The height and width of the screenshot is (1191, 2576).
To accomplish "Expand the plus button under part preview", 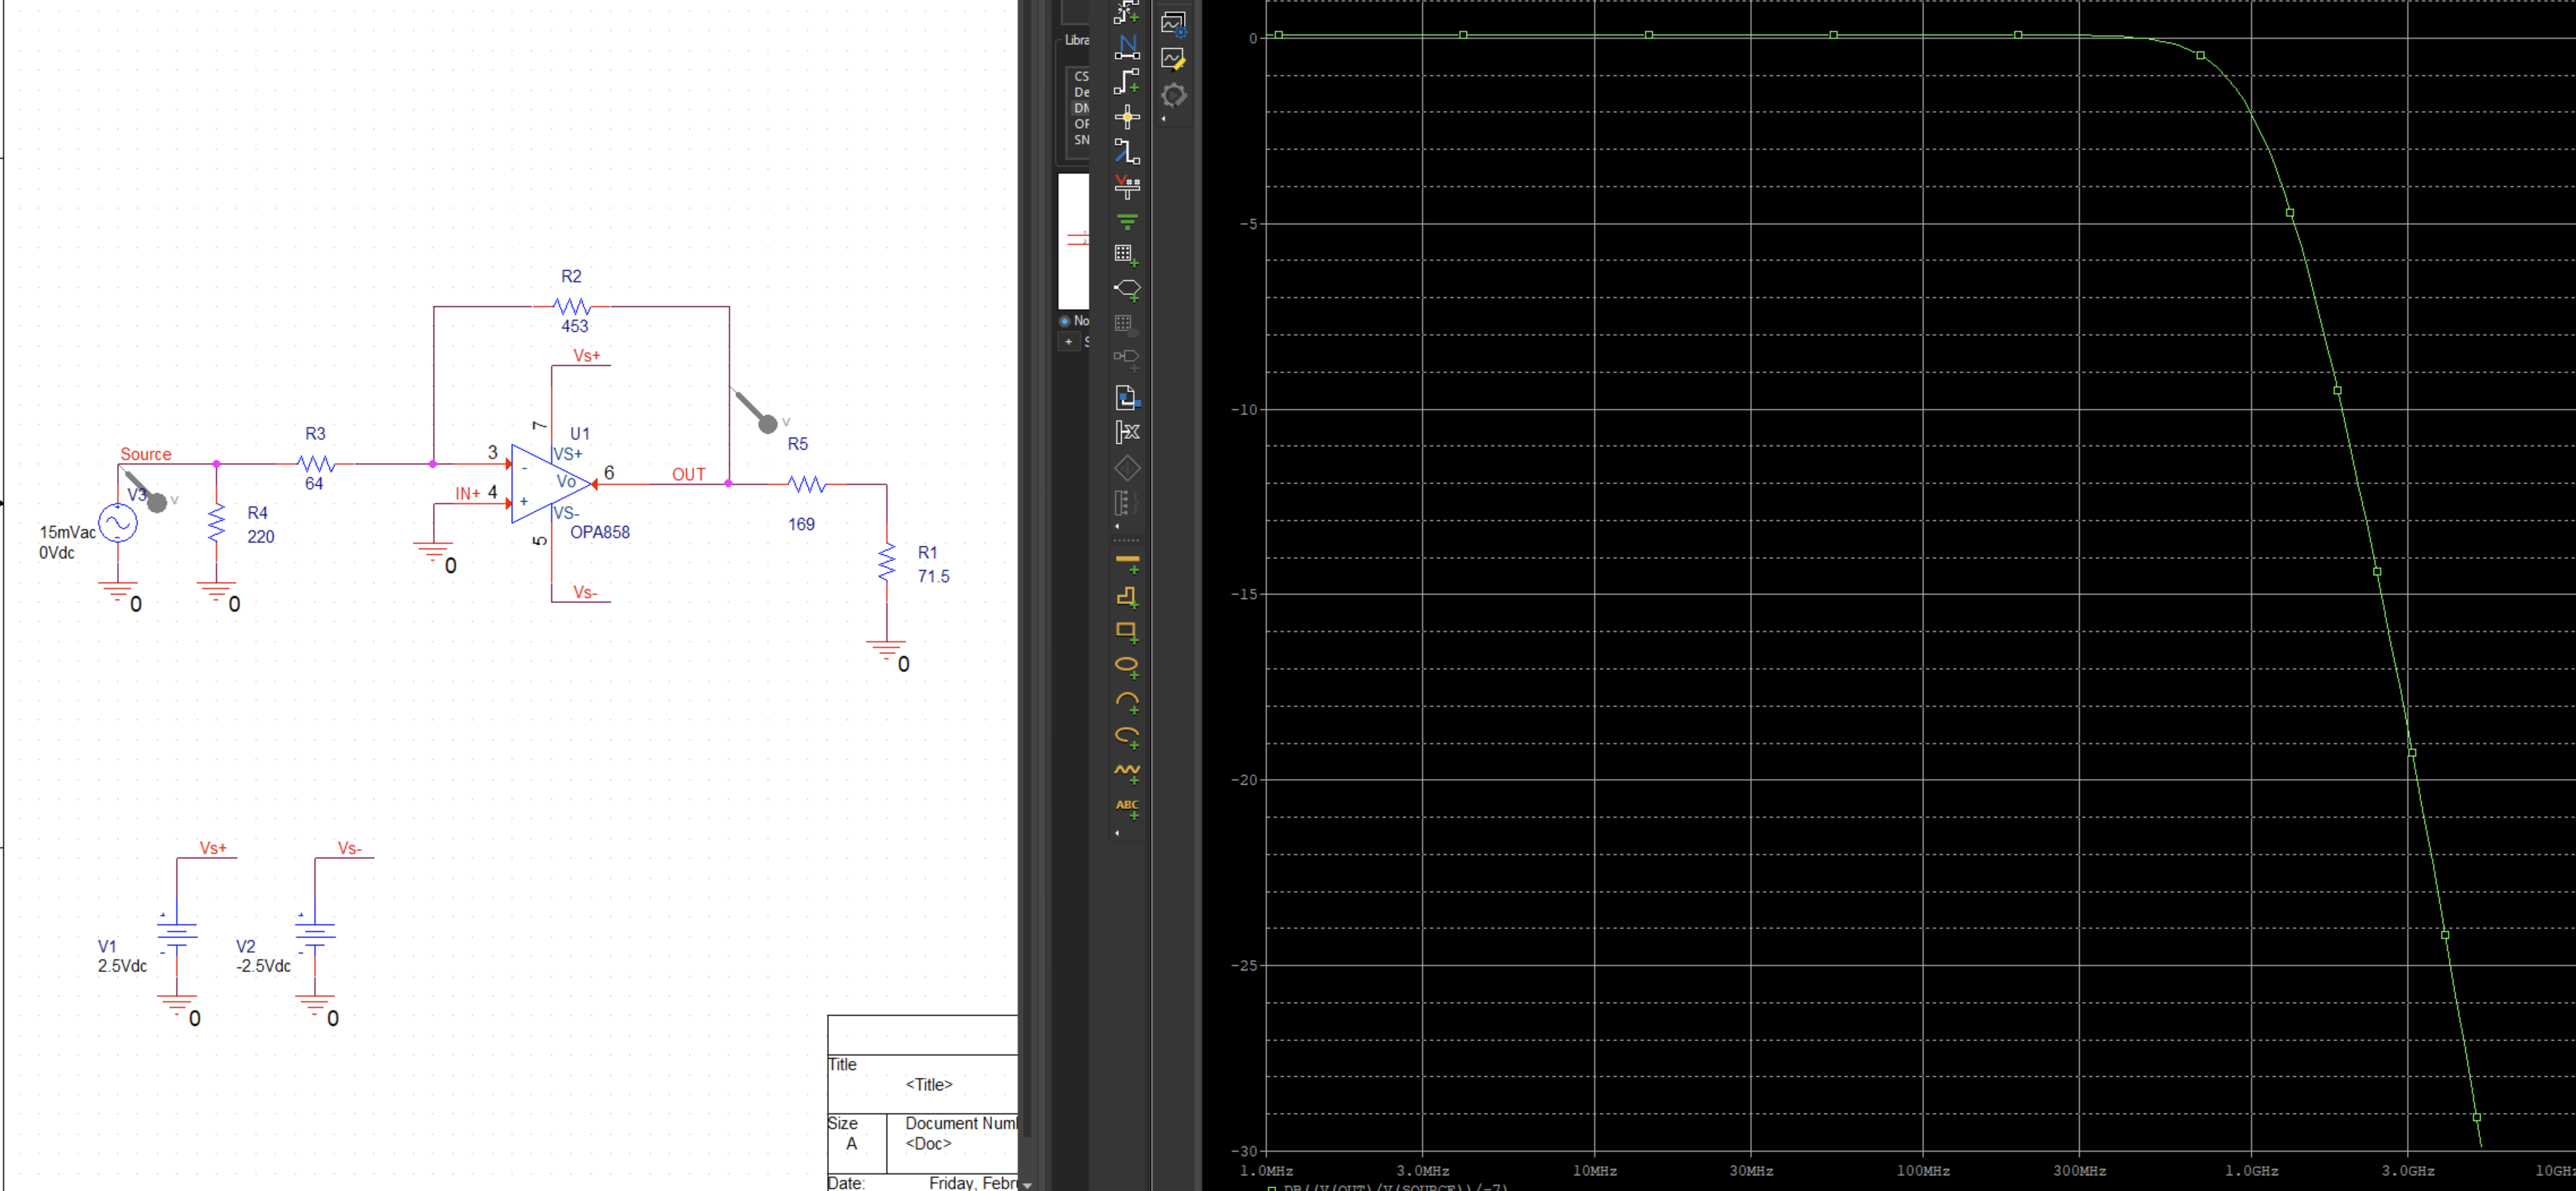I will [1068, 342].
